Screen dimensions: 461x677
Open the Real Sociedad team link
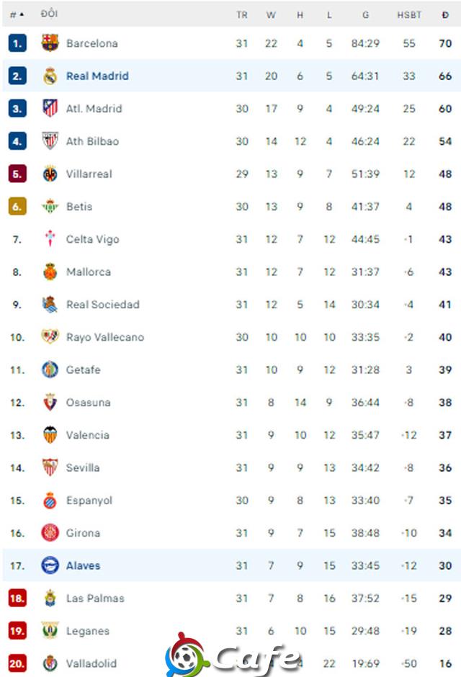coord(103,305)
